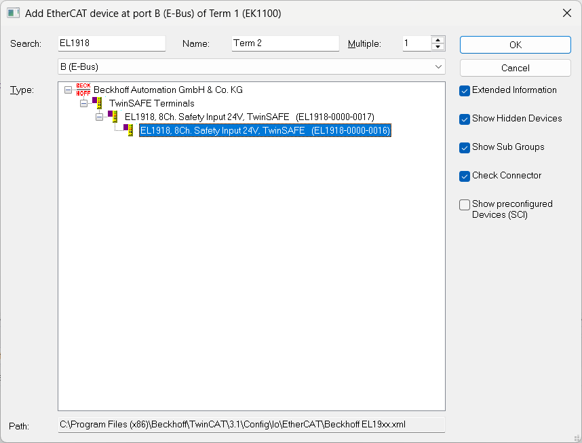Enable Show preconfigured Devices (SCI)
582x443 pixels.
465,205
